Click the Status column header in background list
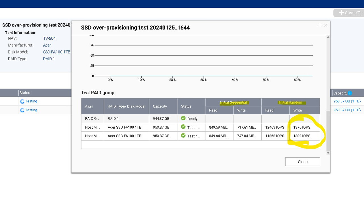 pyautogui.click(x=25, y=93)
